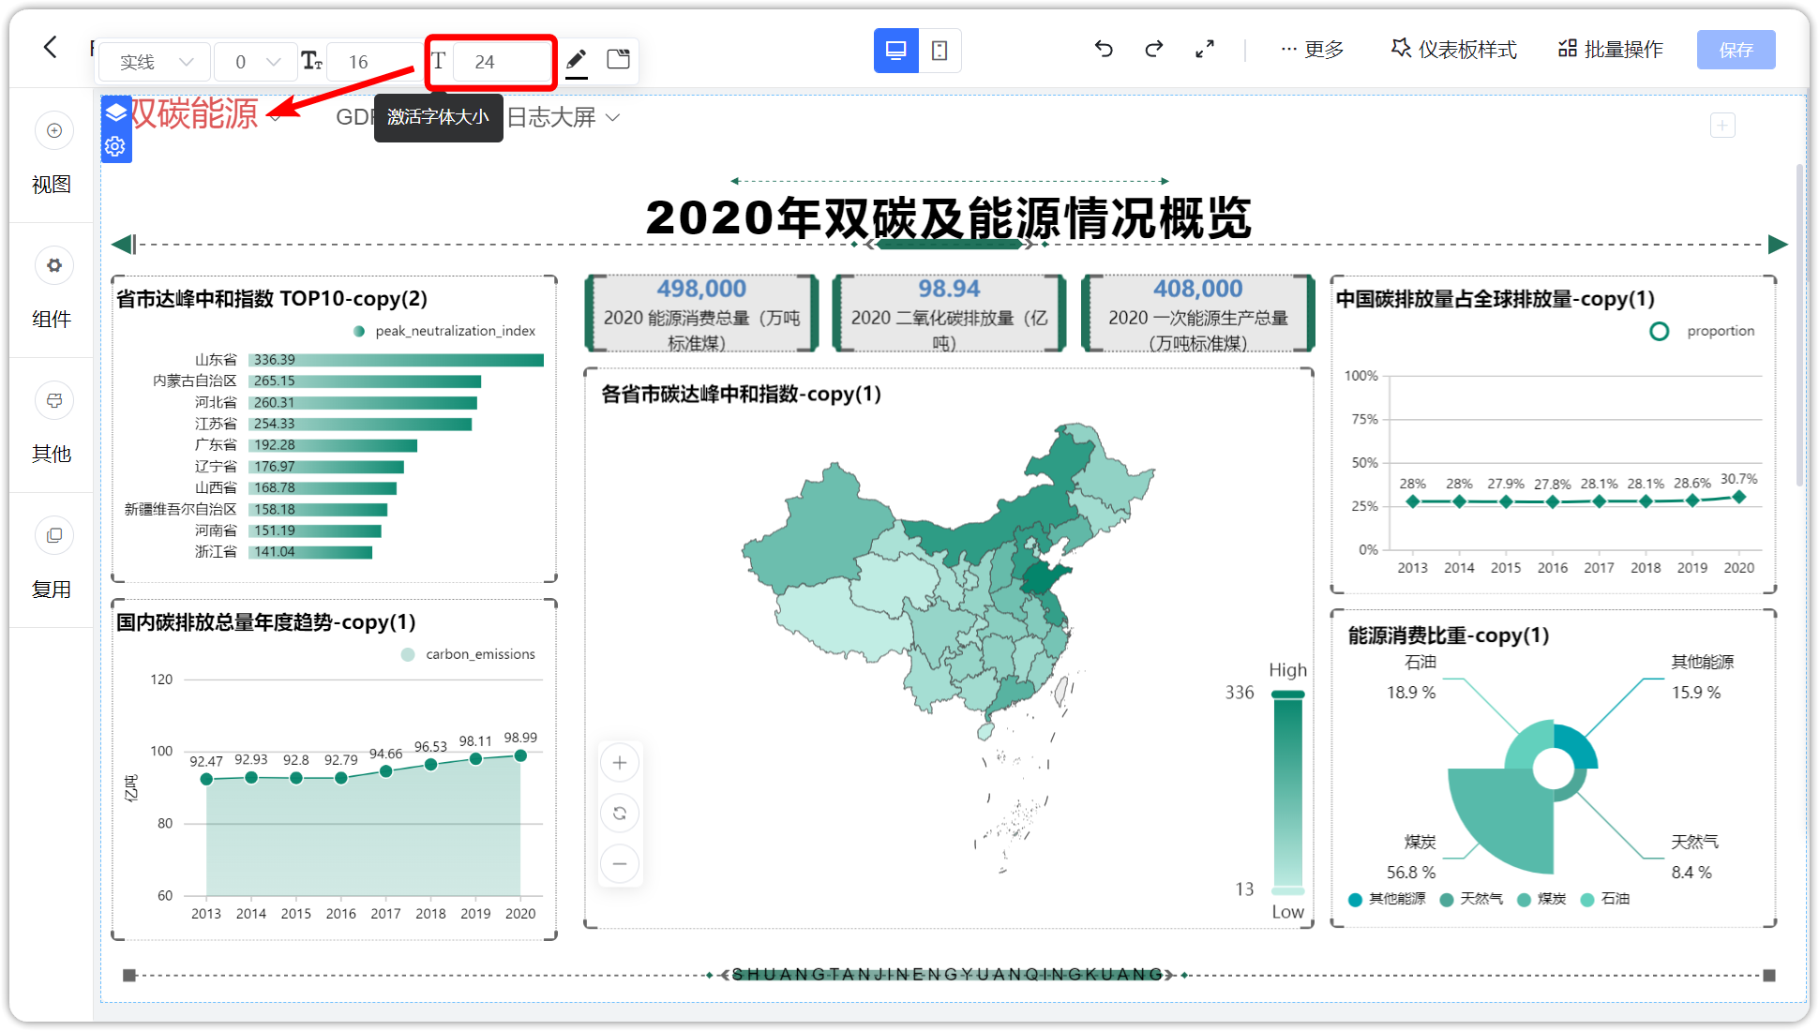Open the 复用 reuse panel
The image size is (1819, 1031).
52,560
